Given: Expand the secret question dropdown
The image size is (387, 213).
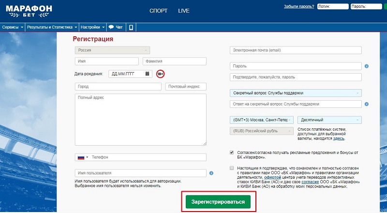Looking at the screenshot, I should pos(295,93).
